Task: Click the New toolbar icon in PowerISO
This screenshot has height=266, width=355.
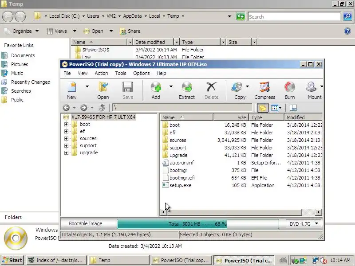Action: [72, 87]
